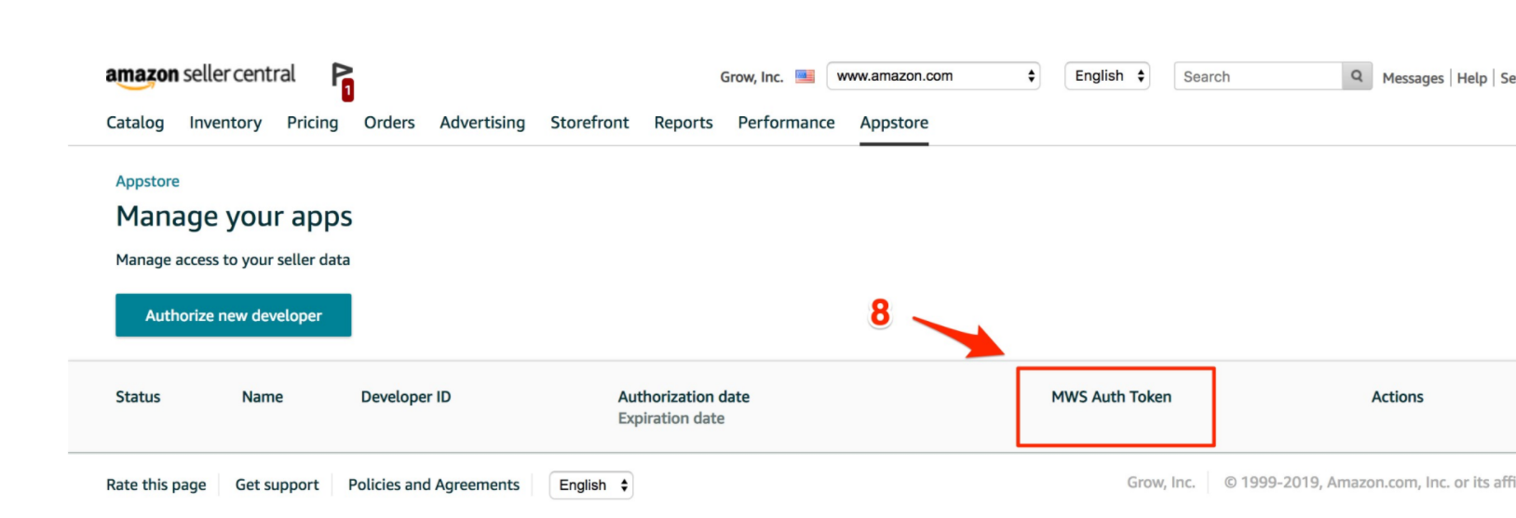Open the Reports menu
The width and height of the screenshot is (1516, 518).
point(684,123)
